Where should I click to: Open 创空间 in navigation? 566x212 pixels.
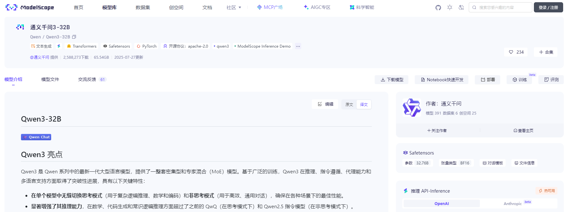point(176,7)
